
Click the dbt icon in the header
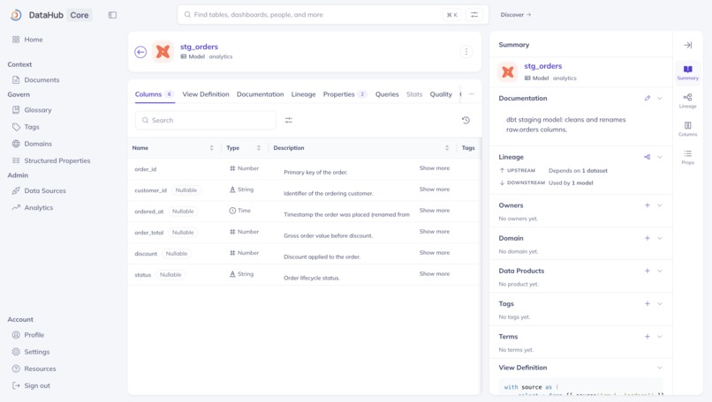[163, 52]
